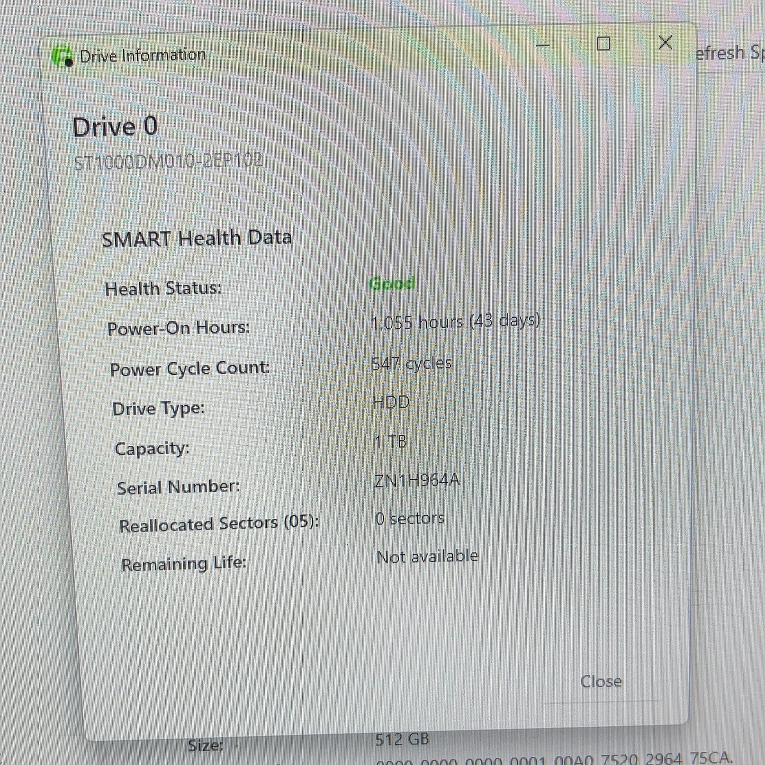Click the model number ST1000DM010-2EP102
Viewport: 765px width, 765px height.
(x=168, y=161)
